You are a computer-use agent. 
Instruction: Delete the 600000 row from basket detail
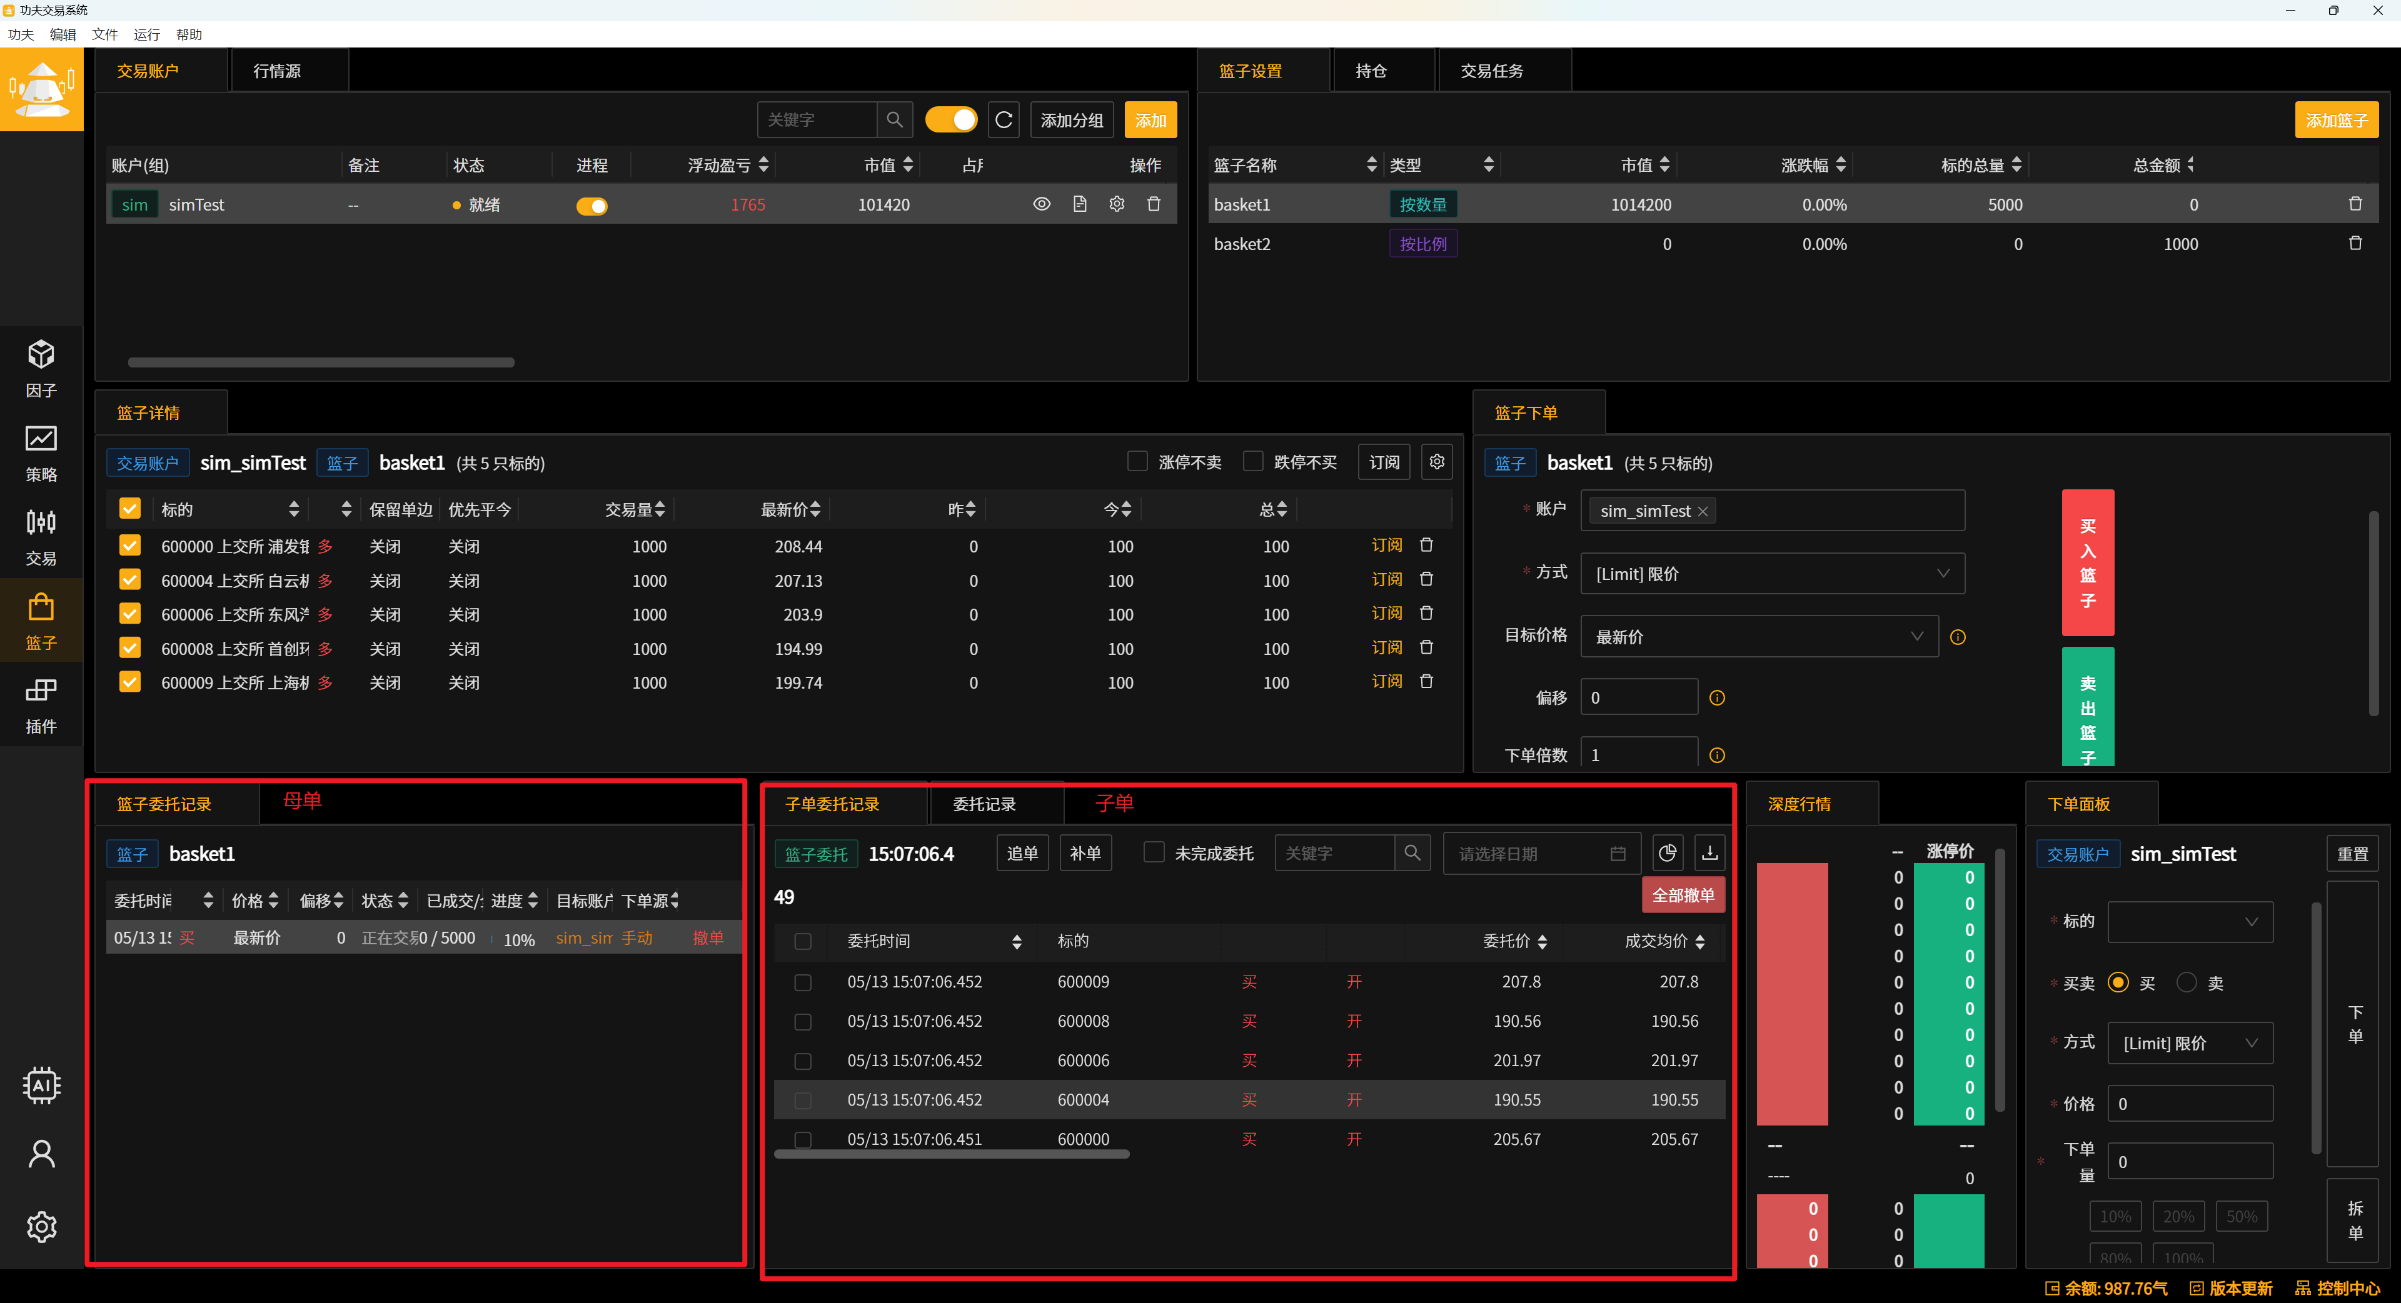pyautogui.click(x=1426, y=545)
